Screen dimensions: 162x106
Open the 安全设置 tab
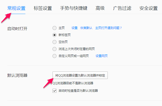[x=148, y=8]
